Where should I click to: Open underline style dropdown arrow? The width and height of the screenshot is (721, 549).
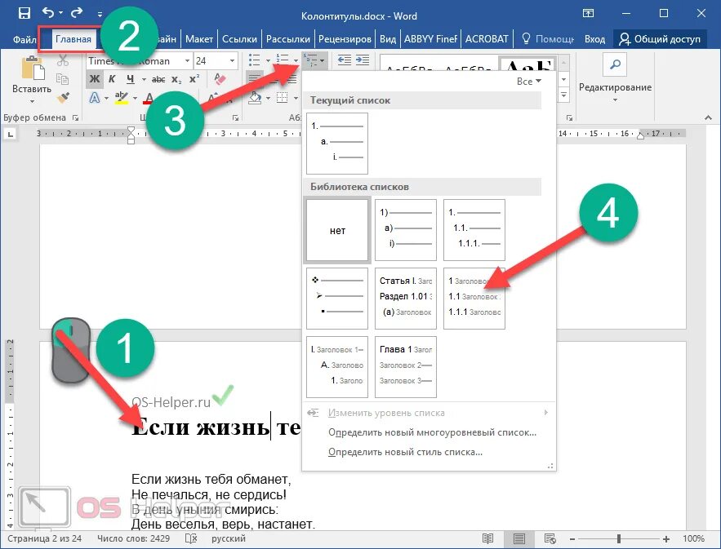click(x=144, y=79)
